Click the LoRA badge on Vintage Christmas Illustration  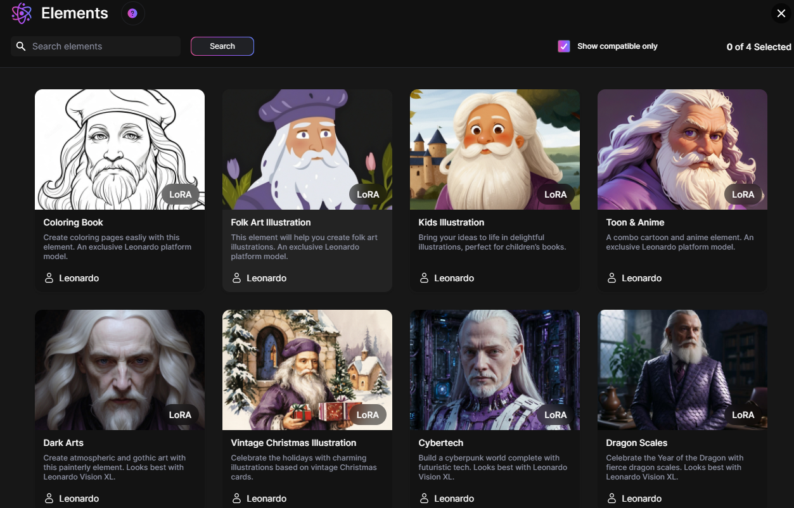(x=368, y=415)
